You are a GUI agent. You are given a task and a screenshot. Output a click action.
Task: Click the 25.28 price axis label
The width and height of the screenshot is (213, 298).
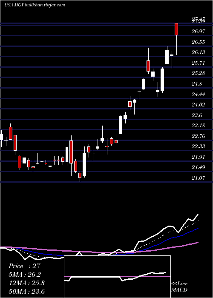199,73
